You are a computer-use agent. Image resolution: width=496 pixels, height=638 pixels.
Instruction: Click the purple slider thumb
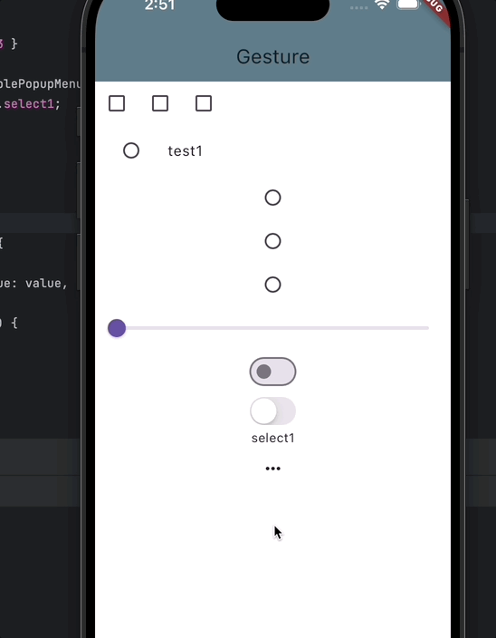[117, 328]
